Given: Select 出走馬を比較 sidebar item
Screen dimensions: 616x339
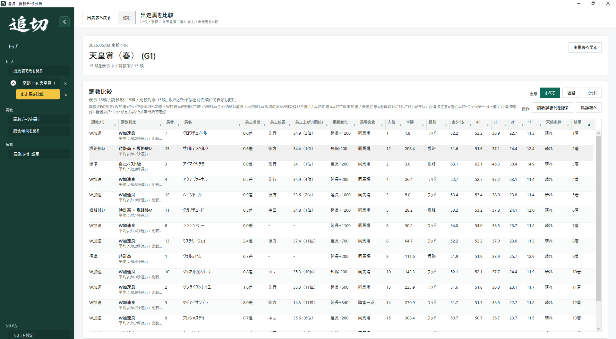Looking at the screenshot, I should [38, 94].
